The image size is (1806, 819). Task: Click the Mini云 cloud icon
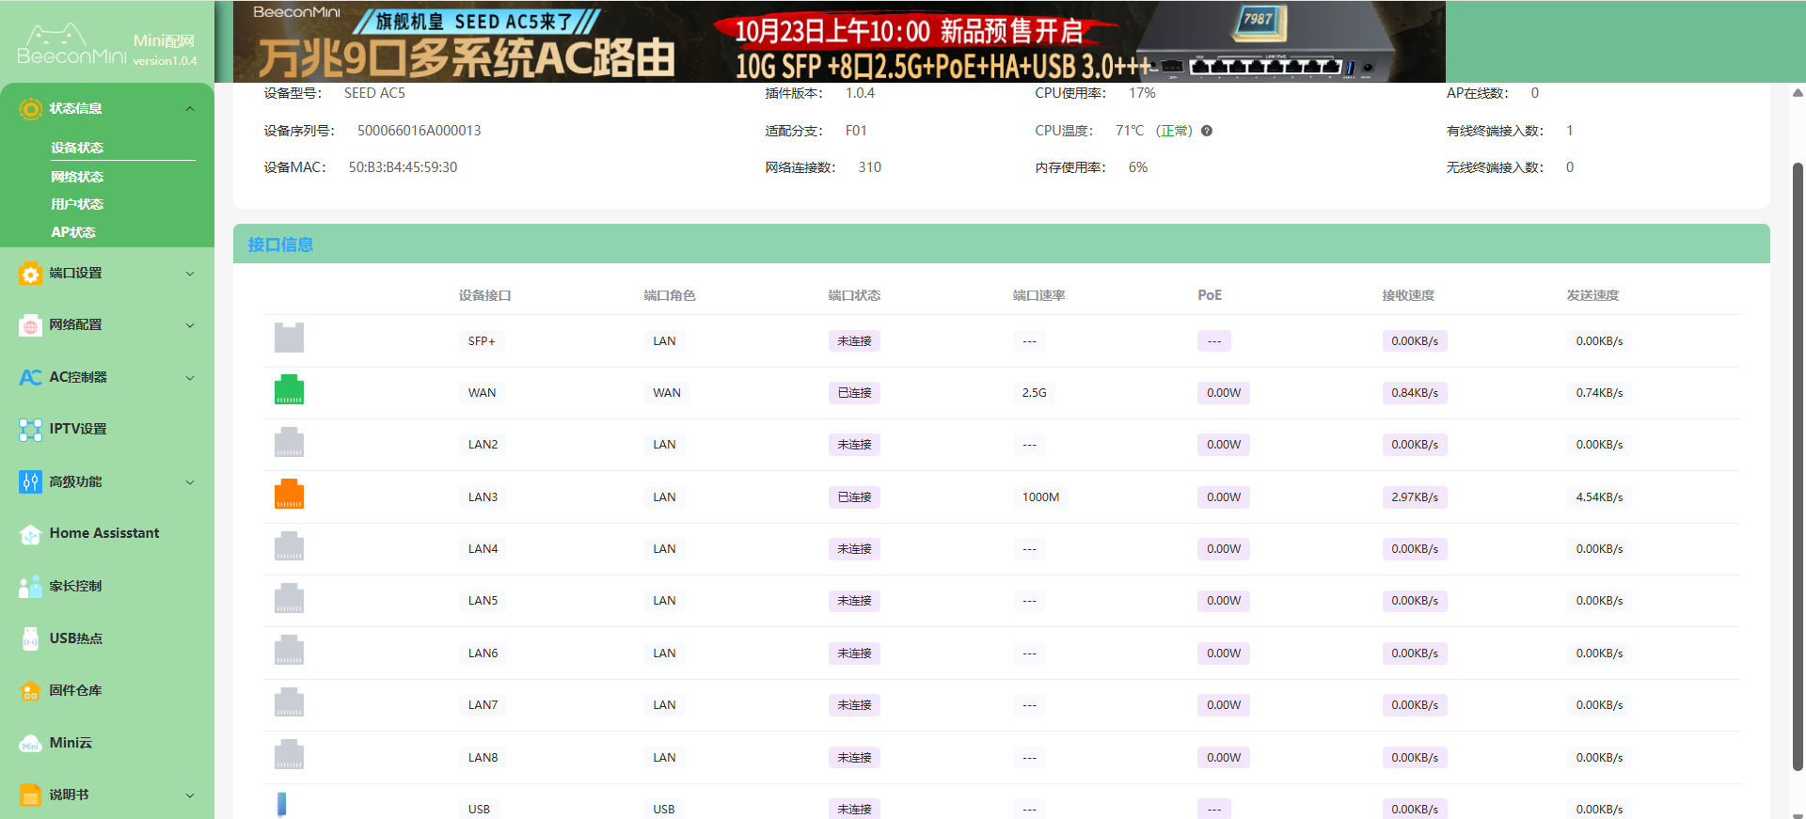(x=30, y=744)
